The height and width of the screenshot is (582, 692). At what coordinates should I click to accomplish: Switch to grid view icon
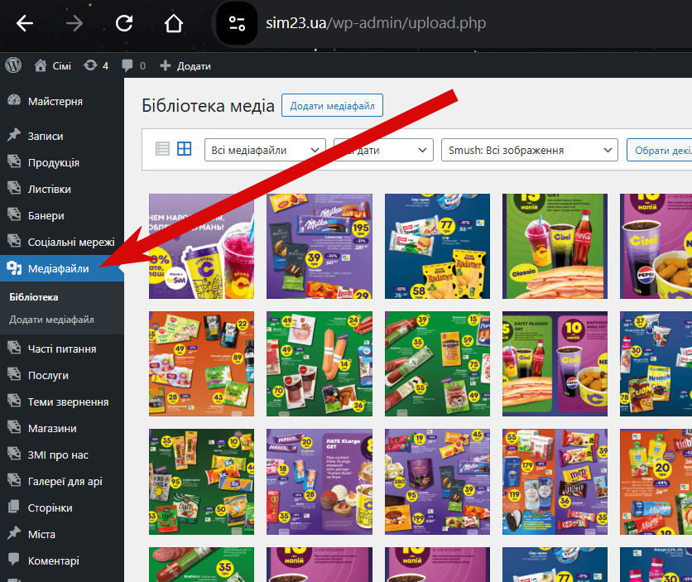(184, 149)
